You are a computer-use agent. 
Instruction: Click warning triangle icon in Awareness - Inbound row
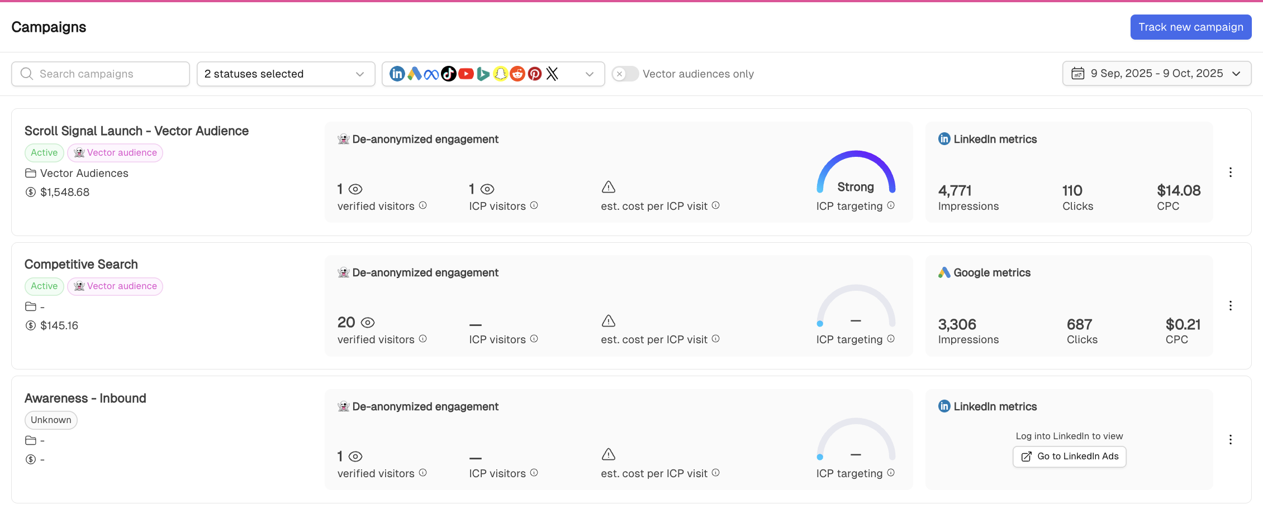609,454
